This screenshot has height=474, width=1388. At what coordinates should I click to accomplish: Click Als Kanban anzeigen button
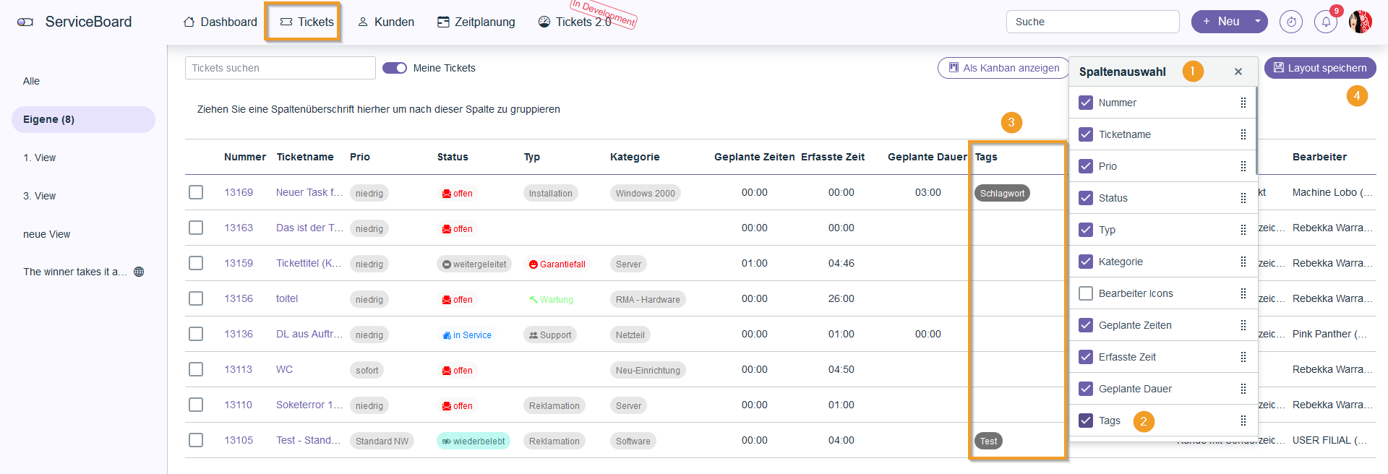tap(1003, 68)
